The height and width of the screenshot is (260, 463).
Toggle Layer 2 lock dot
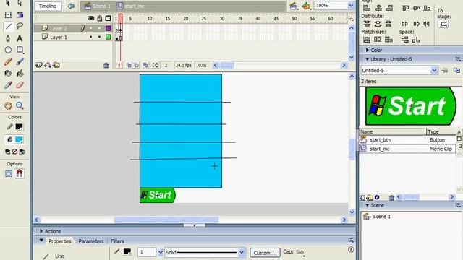click(x=100, y=28)
